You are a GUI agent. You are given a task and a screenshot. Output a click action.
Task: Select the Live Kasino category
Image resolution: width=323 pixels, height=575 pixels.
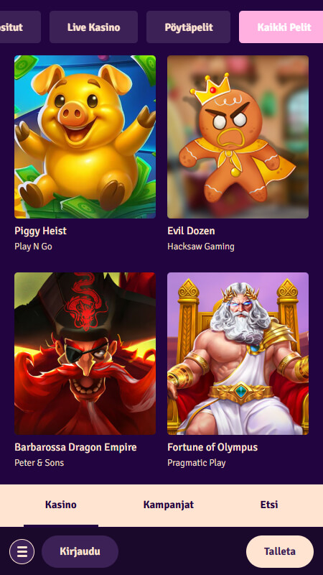point(94,27)
